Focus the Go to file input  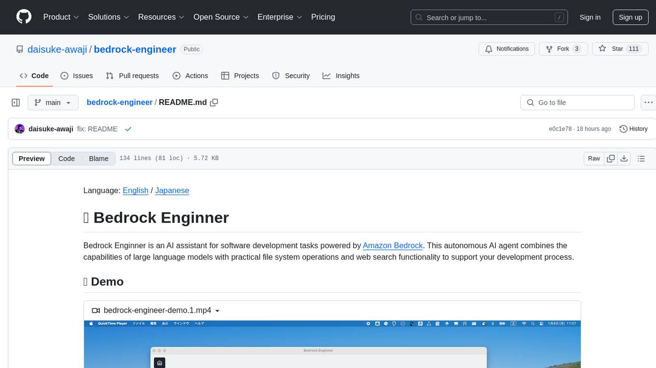pos(577,103)
